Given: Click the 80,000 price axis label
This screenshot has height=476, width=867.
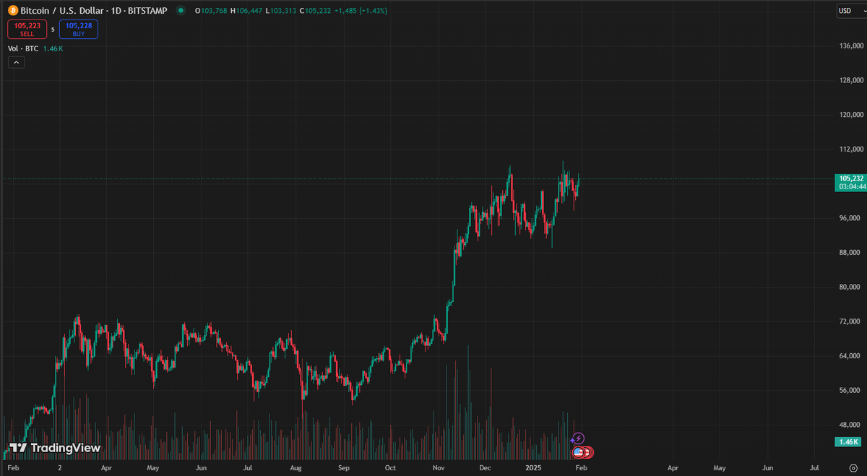Looking at the screenshot, I should tap(848, 287).
